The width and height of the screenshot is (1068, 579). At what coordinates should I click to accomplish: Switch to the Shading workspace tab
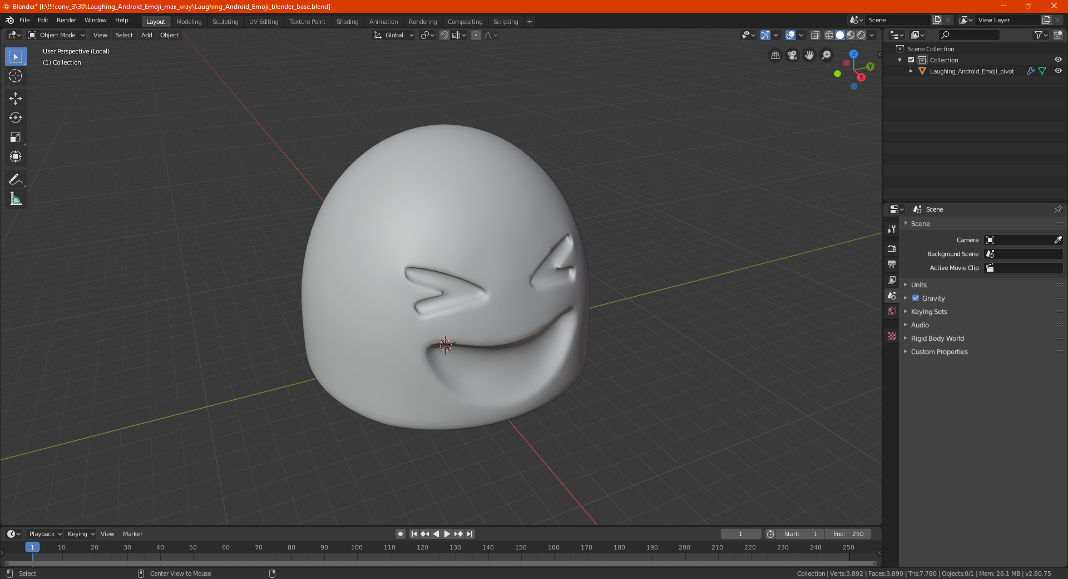[347, 22]
